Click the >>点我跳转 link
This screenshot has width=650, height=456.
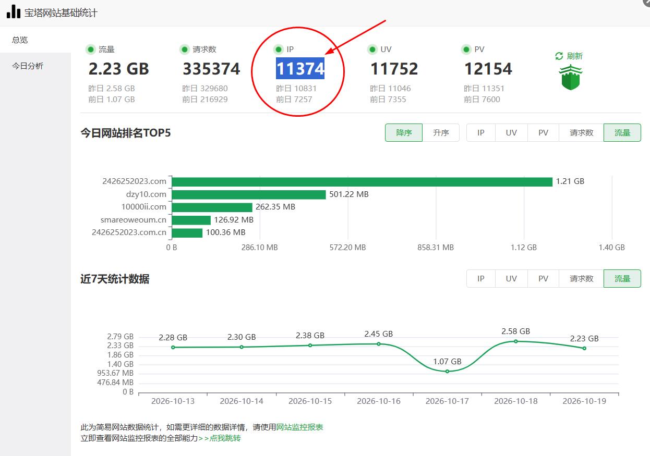[x=220, y=438]
